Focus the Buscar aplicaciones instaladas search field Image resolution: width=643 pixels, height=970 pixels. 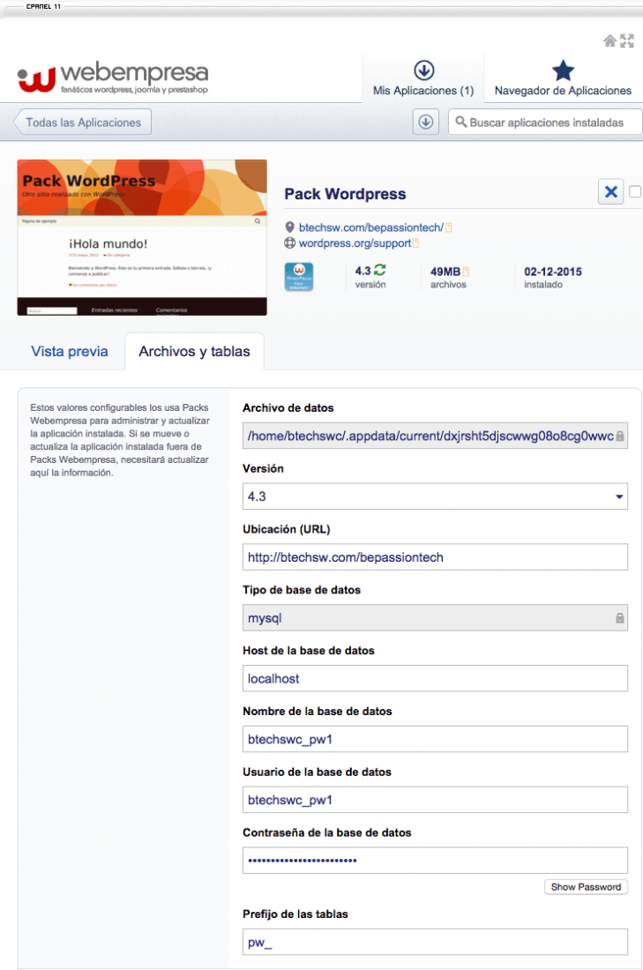(545, 122)
